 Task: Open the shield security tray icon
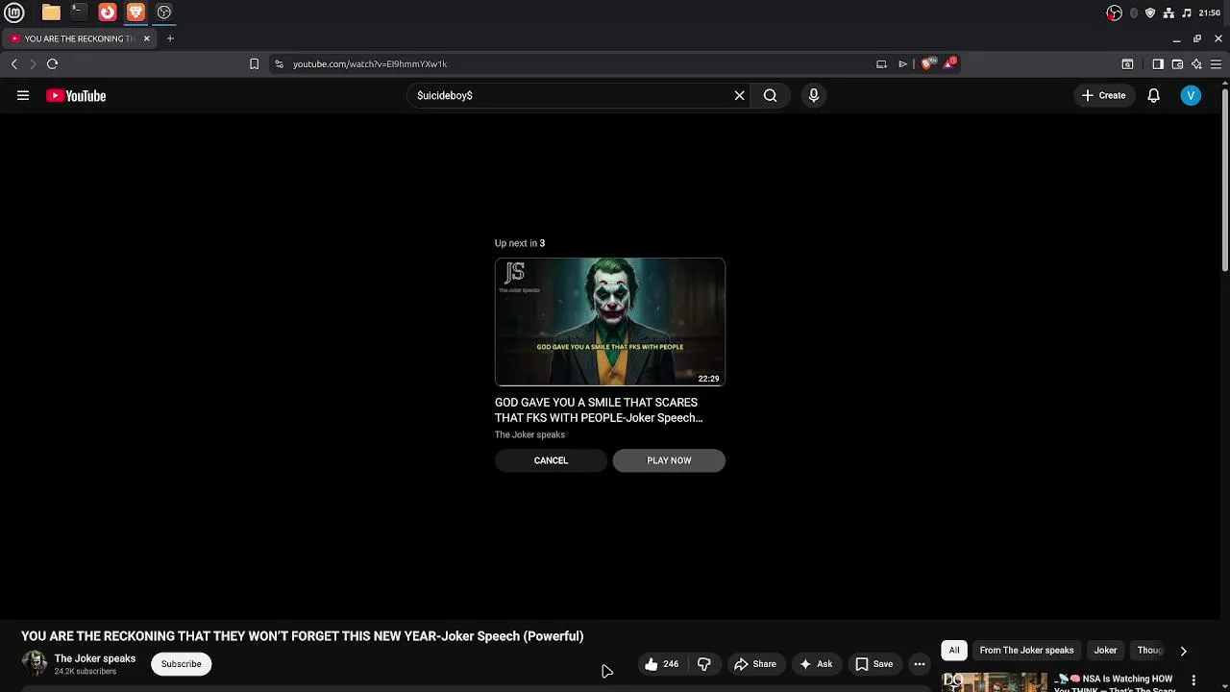pos(1150,12)
